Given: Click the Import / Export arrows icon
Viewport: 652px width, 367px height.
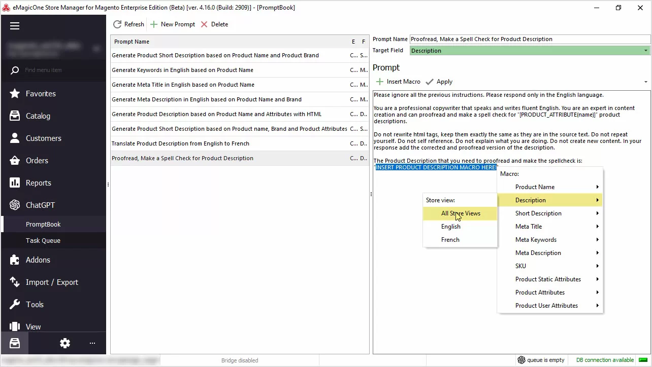Looking at the screenshot, I should click(x=15, y=282).
